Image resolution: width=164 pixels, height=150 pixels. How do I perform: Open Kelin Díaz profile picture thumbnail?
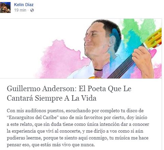click(x=5, y=7)
